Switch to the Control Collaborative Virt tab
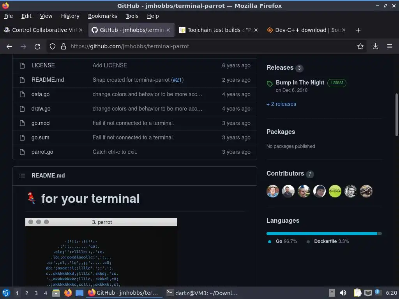 point(43,30)
